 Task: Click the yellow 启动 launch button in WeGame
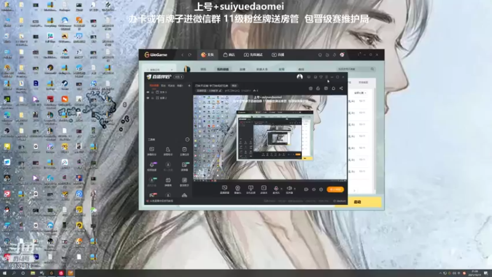tap(358, 202)
